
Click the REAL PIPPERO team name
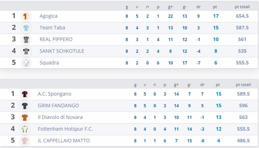56,39
